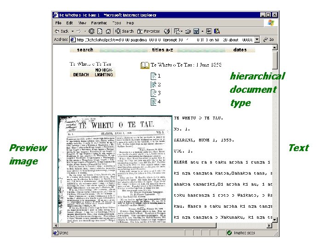Viewport: 331px width, 248px height.
Task: Open Search pane in toolbar
Action: coord(125,31)
